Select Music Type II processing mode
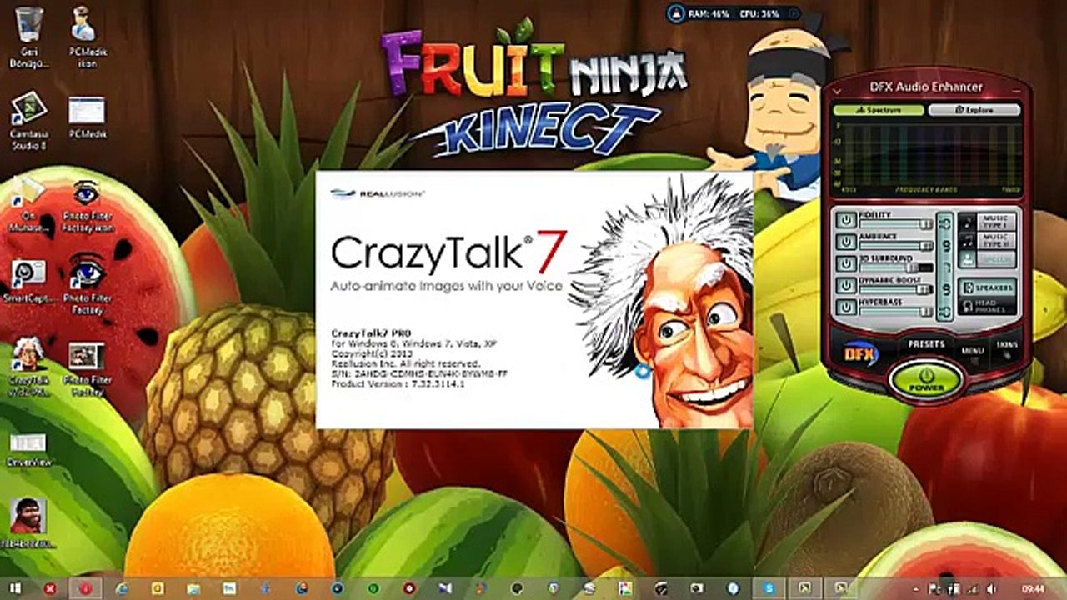This screenshot has width=1067, height=600. (x=988, y=241)
